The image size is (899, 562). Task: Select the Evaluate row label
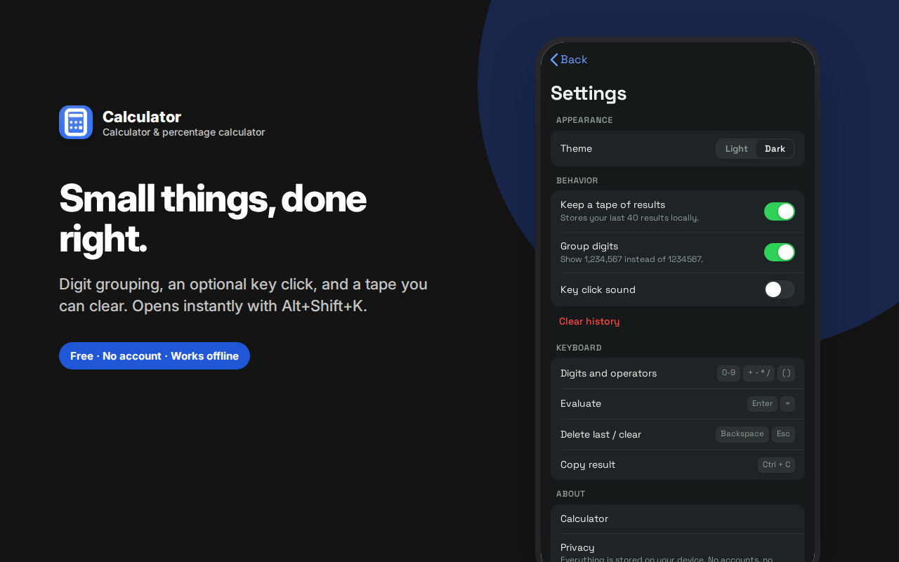coord(581,403)
